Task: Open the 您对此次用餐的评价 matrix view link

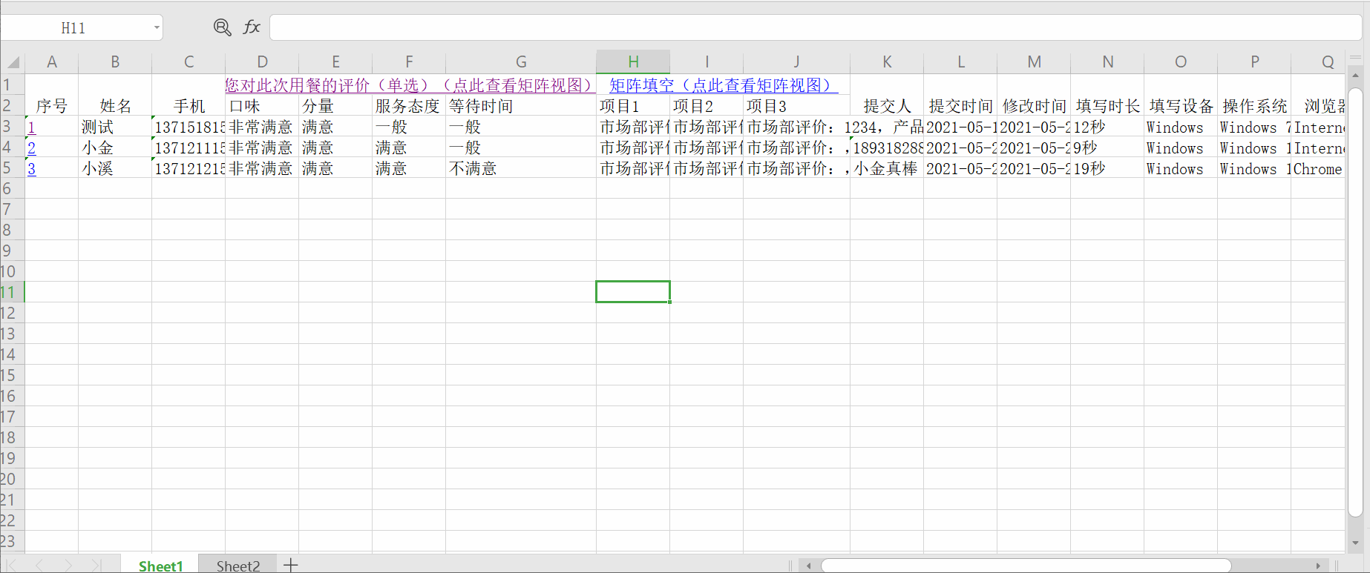Action: click(x=409, y=85)
